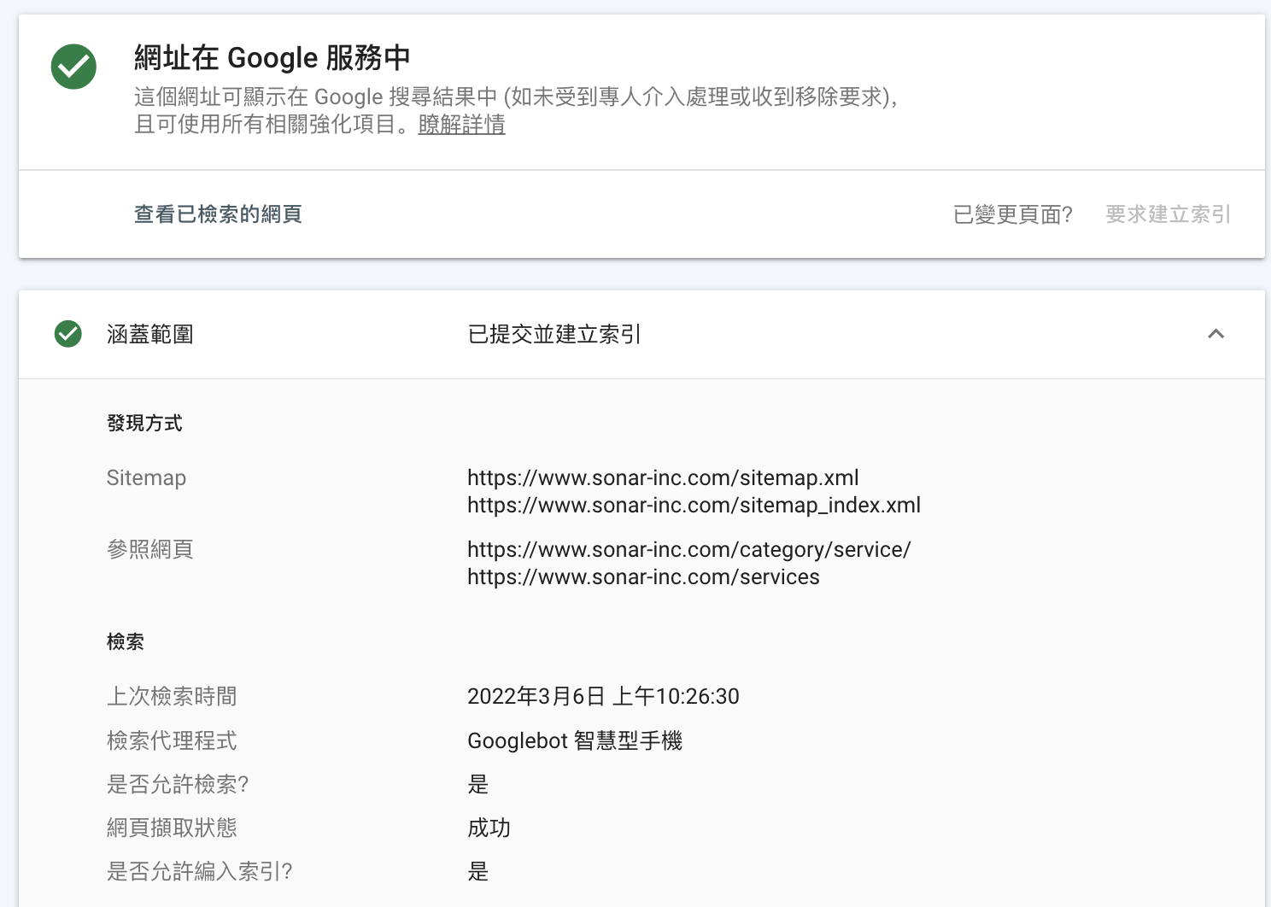Click the category/service referring page URL
Image resolution: width=1271 pixels, height=907 pixels.
(688, 549)
